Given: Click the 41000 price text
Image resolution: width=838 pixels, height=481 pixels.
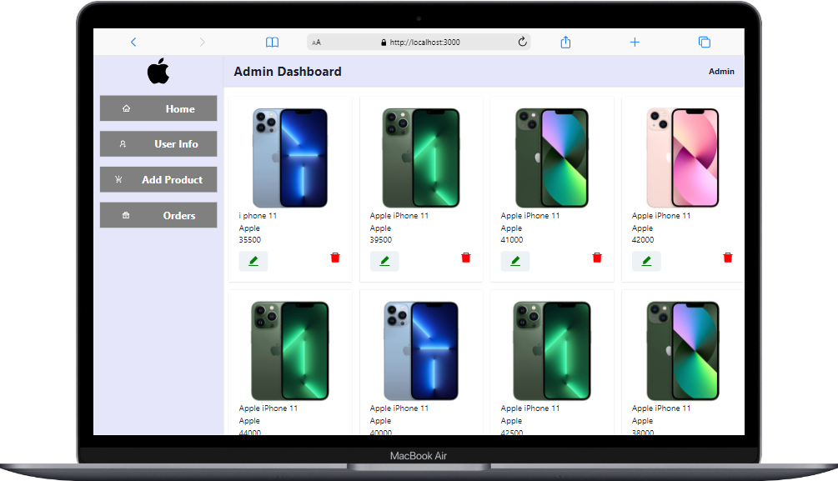Looking at the screenshot, I should click(512, 239).
